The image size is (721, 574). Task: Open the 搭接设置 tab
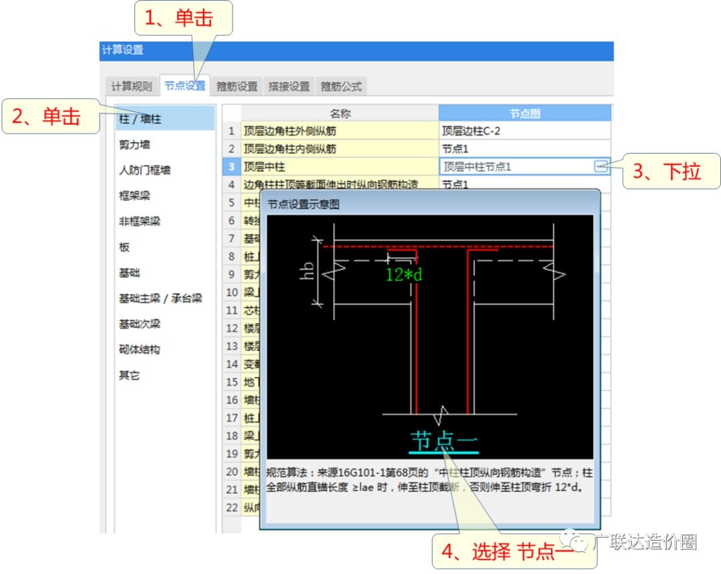pyautogui.click(x=289, y=87)
